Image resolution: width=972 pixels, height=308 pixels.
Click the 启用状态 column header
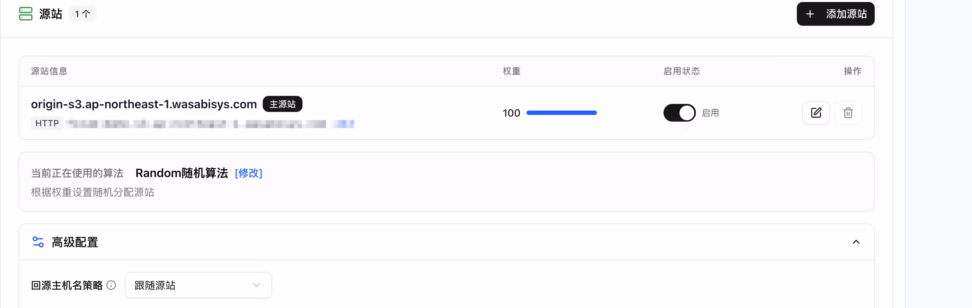pos(682,71)
